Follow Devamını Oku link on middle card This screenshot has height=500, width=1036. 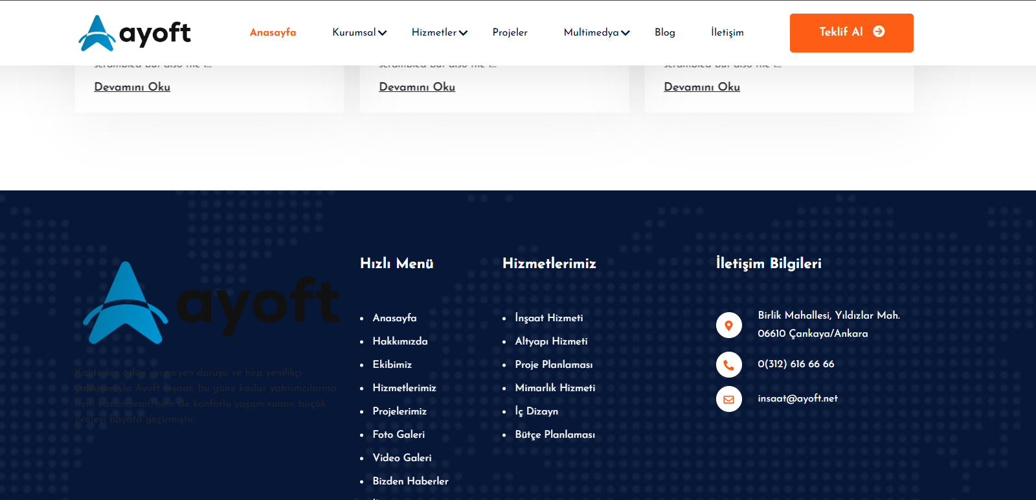click(x=417, y=87)
